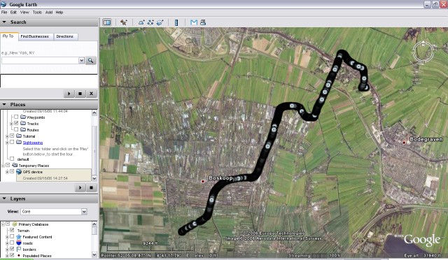Click the Email envelope toolbar icon
Viewport: 448px width, 260px height.
(194, 22)
